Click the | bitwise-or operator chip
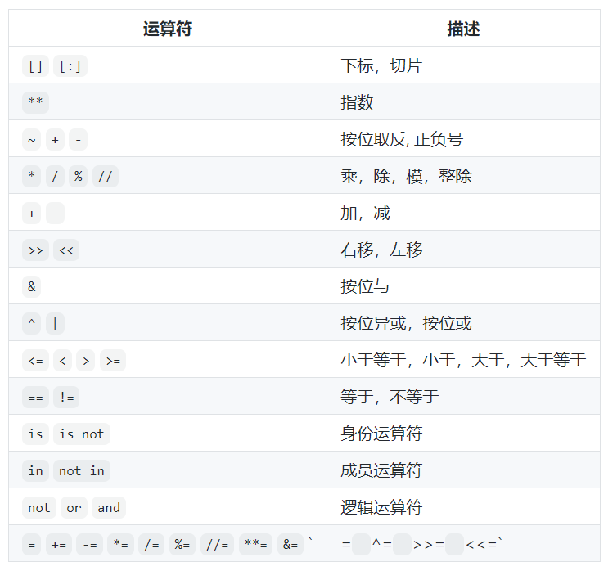The height and width of the screenshot is (571, 608). click(55, 324)
